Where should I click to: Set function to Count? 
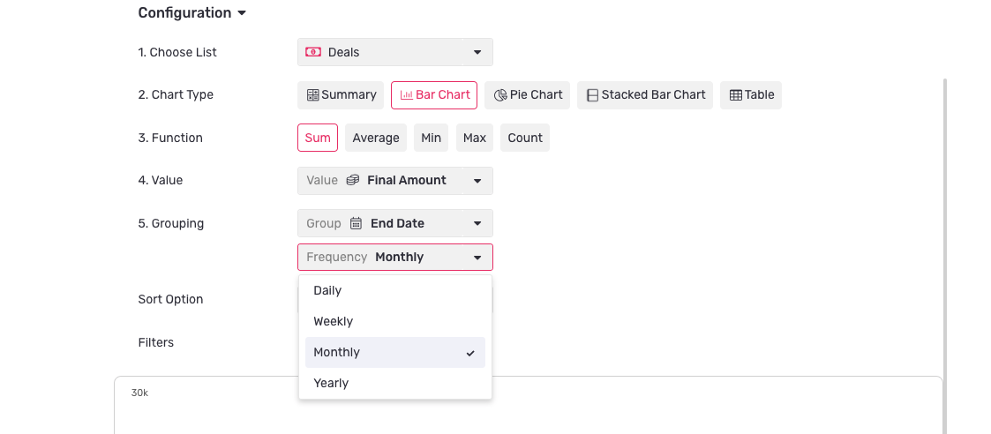(525, 138)
